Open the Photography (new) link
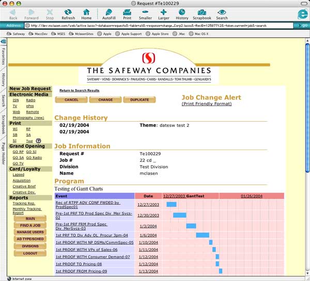This screenshot has width=310, height=281. (x=28, y=118)
